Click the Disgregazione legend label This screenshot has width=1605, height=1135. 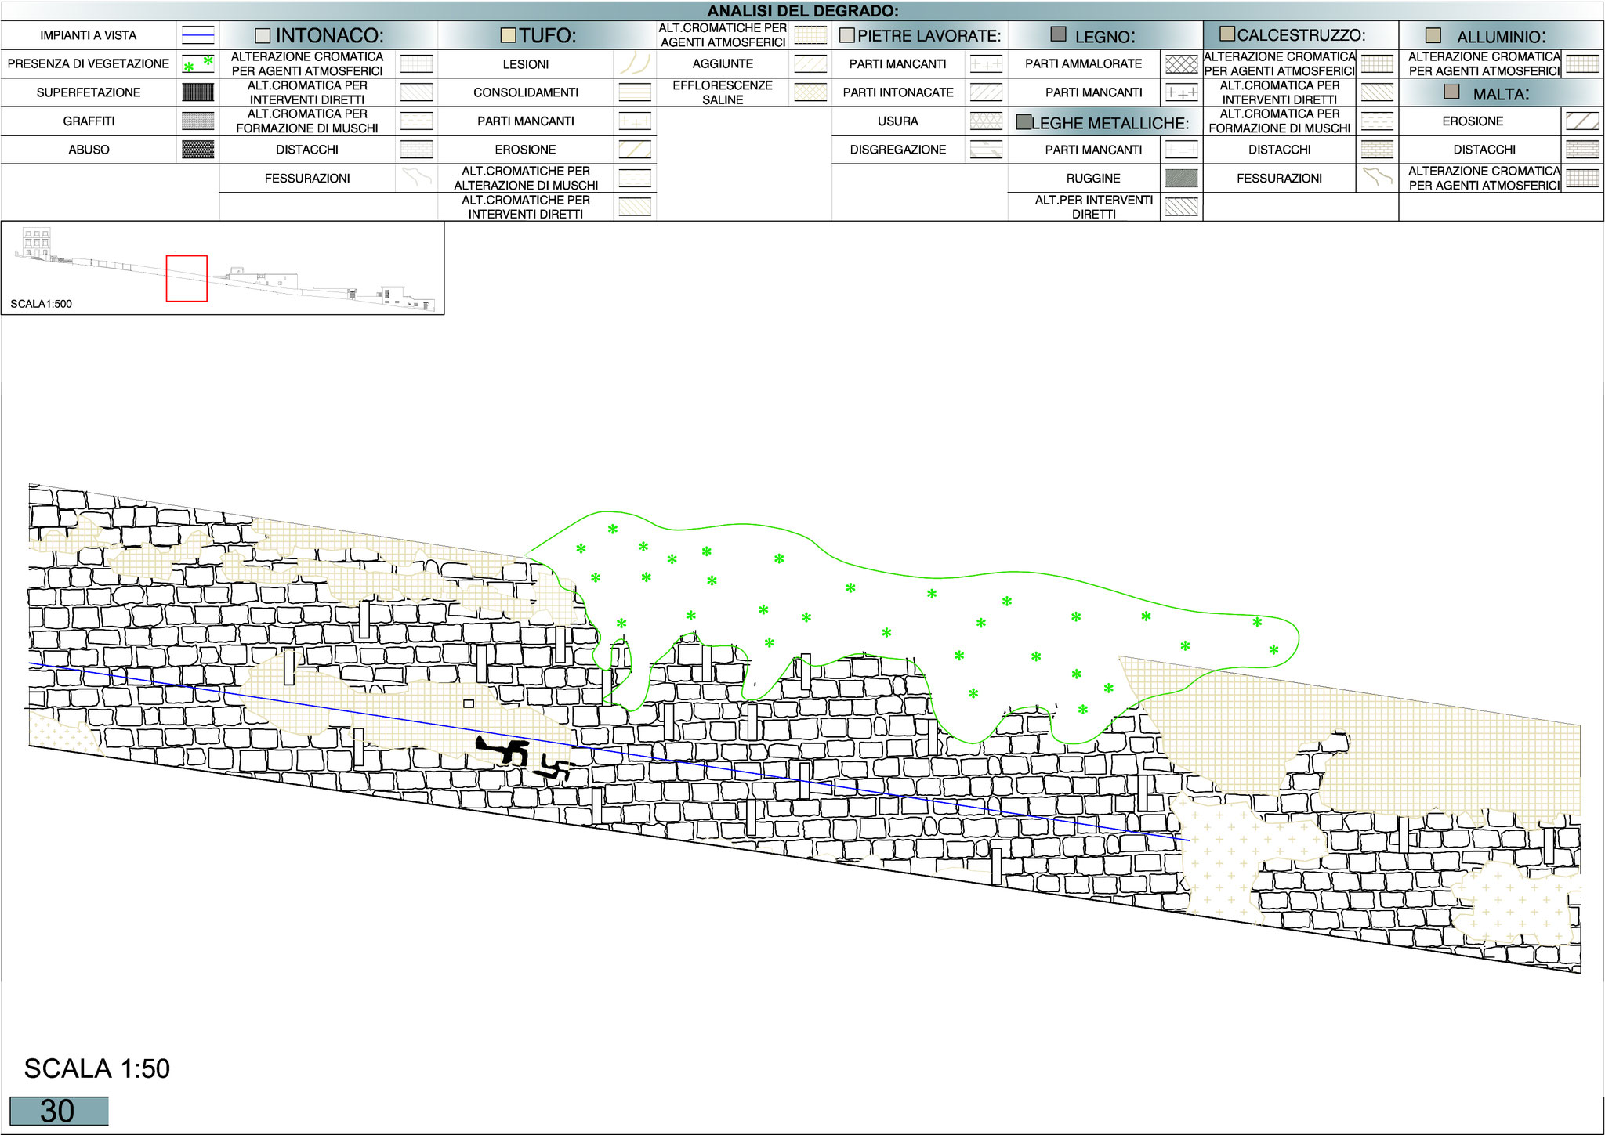point(897,150)
